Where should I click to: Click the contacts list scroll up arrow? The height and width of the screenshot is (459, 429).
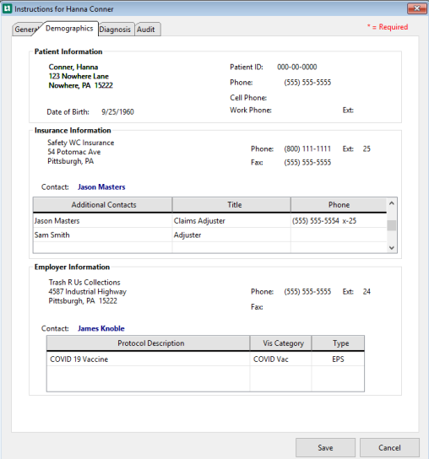point(392,203)
